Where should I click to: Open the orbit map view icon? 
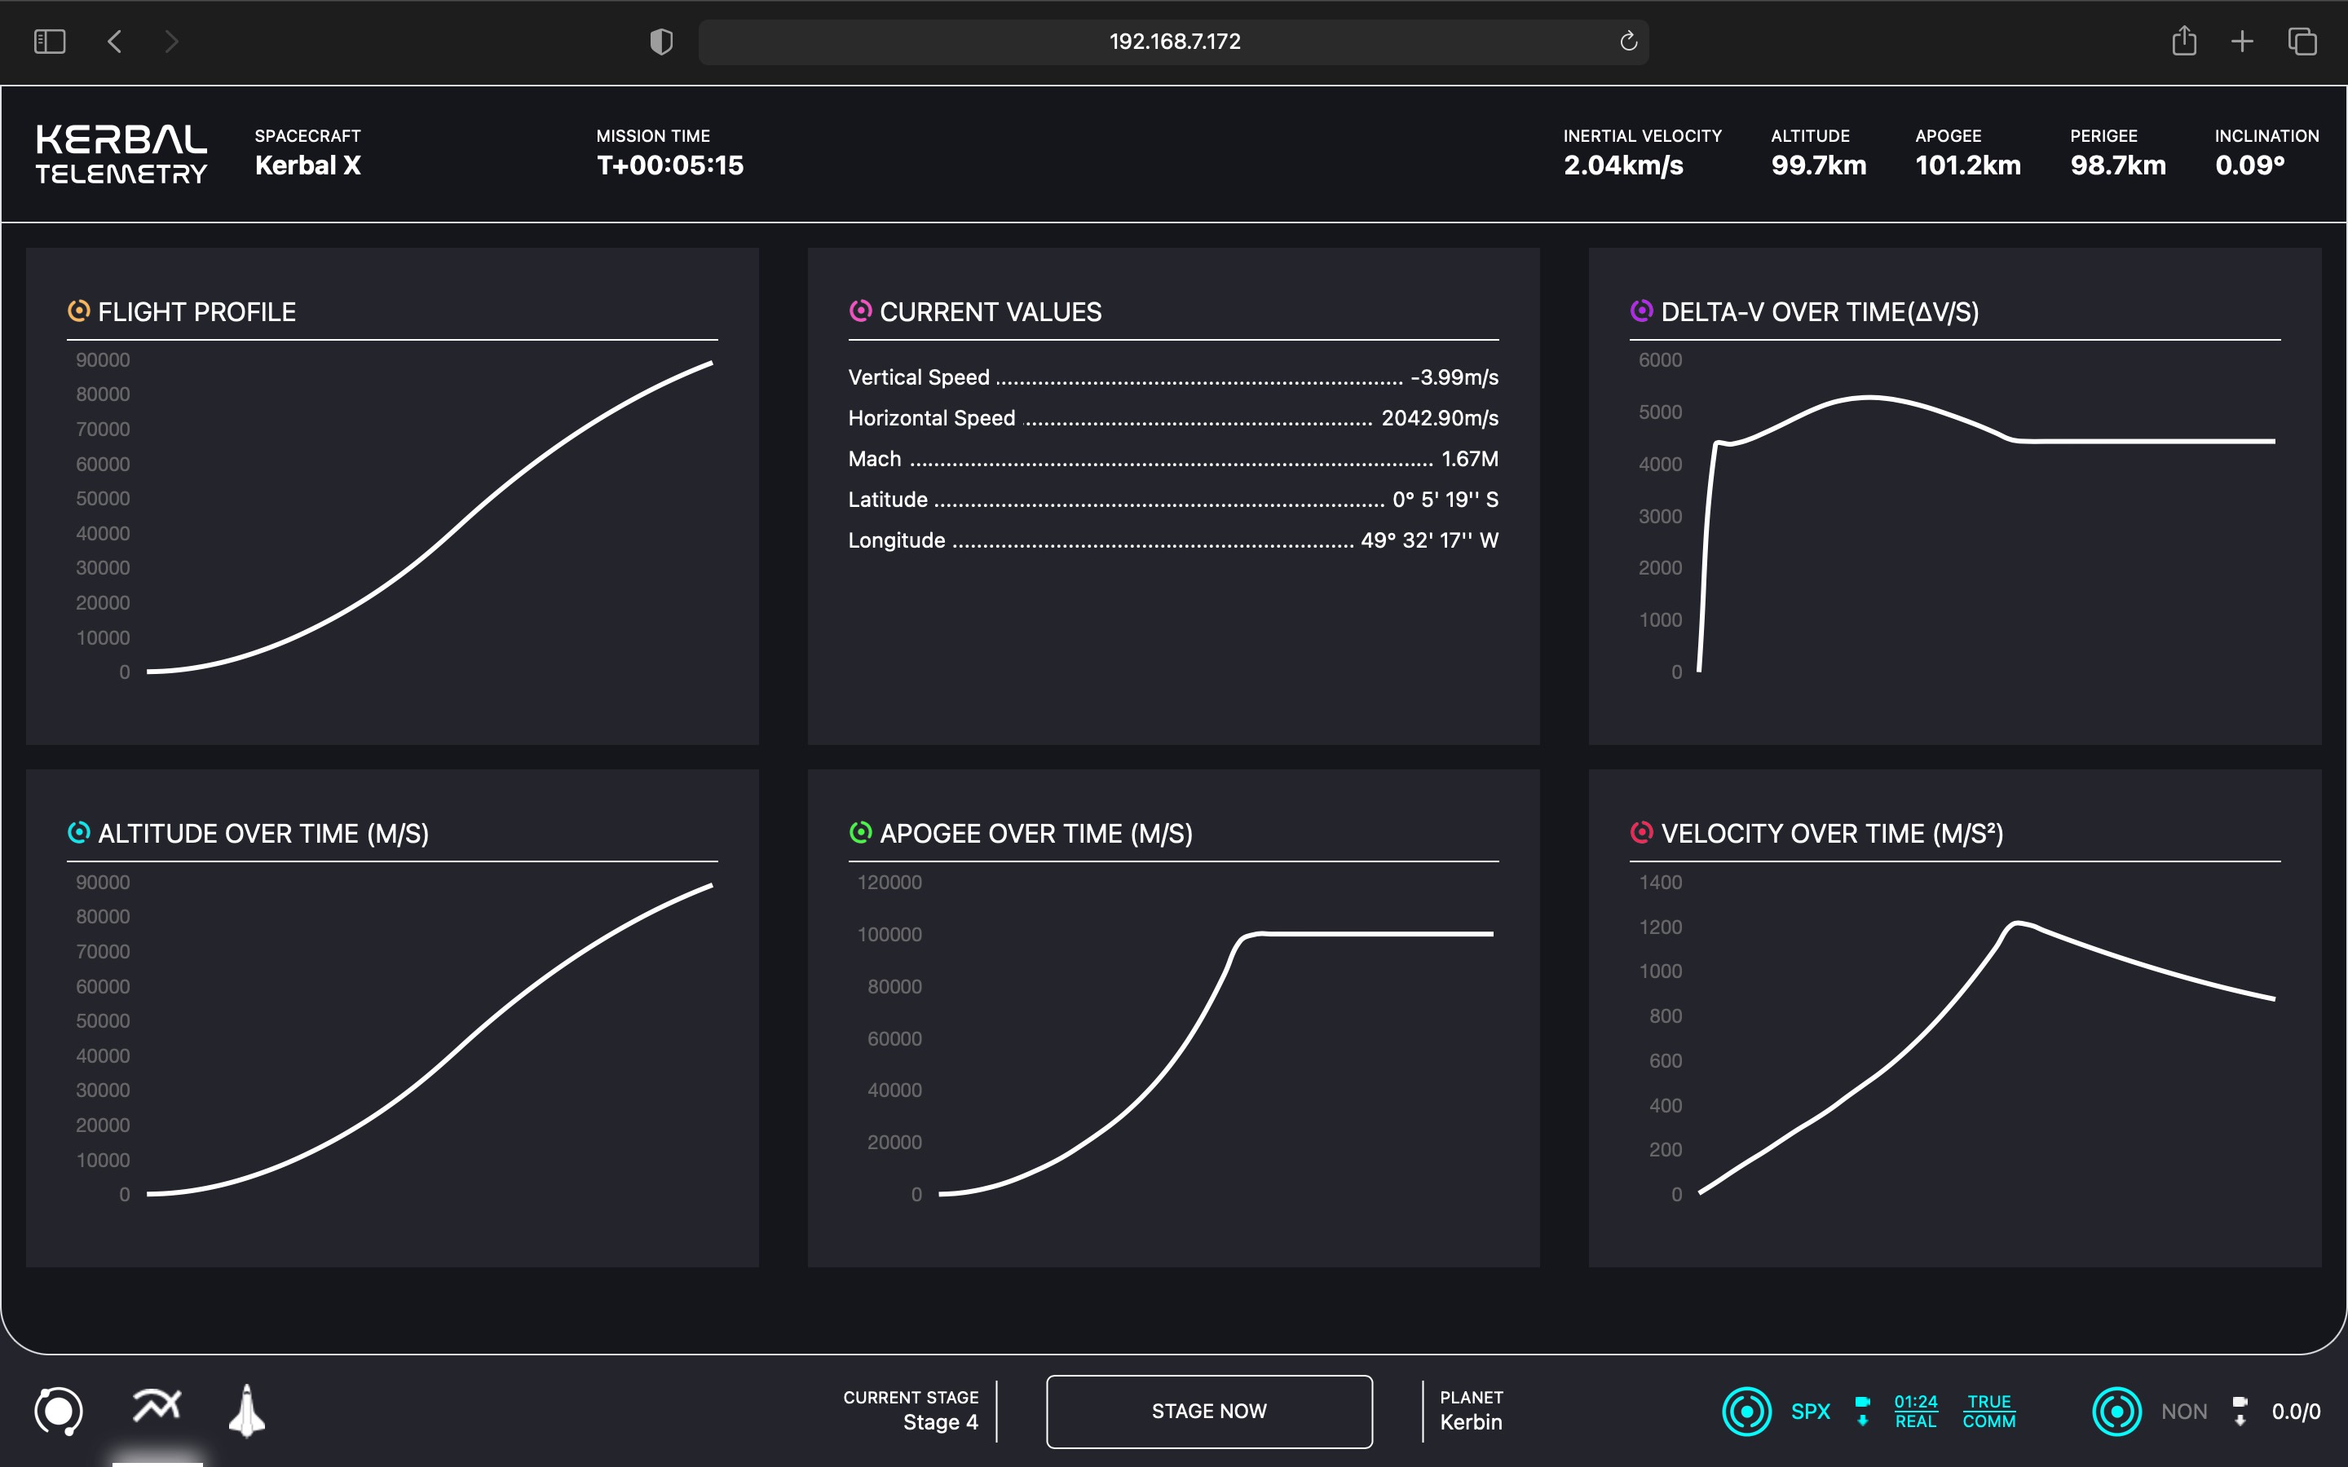[x=58, y=1411]
